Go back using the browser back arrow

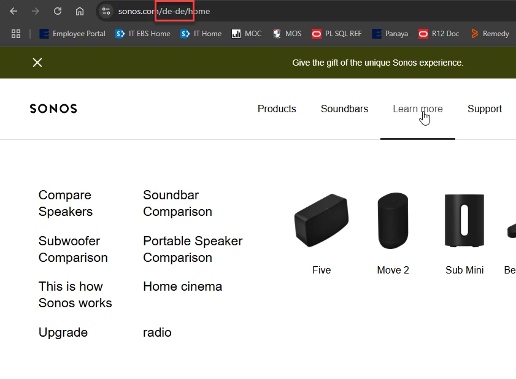pyautogui.click(x=13, y=11)
